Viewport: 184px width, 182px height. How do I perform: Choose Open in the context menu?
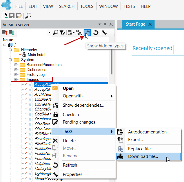click(x=83, y=88)
